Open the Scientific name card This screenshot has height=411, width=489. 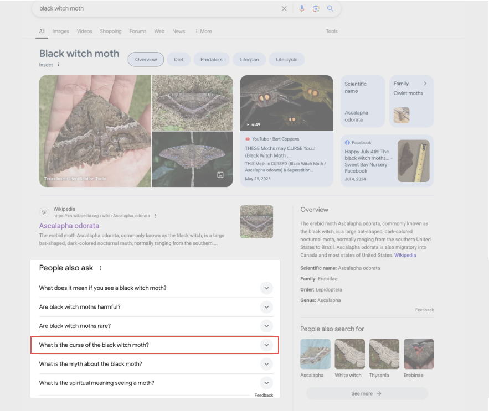363,101
